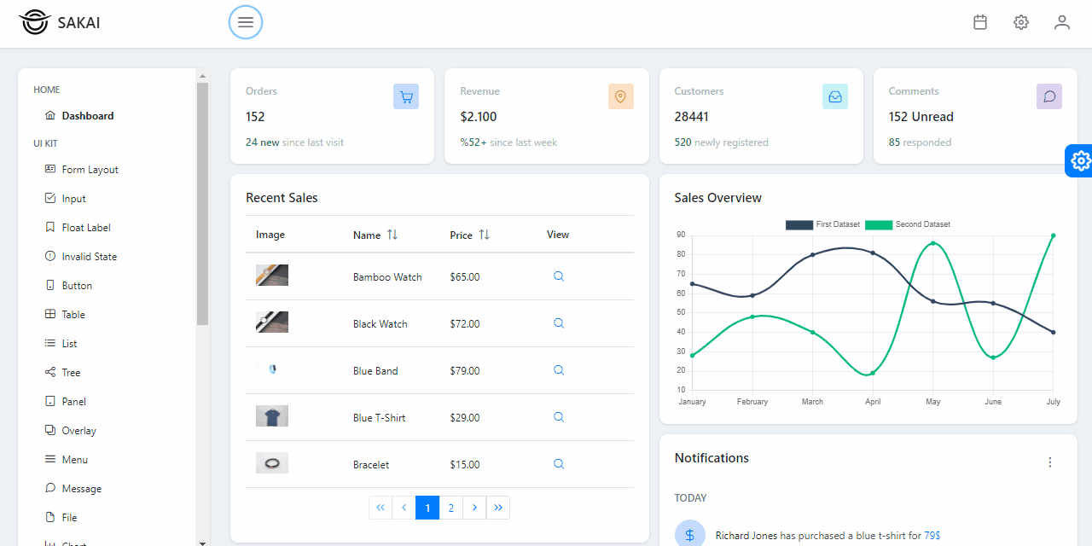Navigate to Dashboard in the sidebar
Viewport: 1092px width, 546px height.
(x=87, y=115)
